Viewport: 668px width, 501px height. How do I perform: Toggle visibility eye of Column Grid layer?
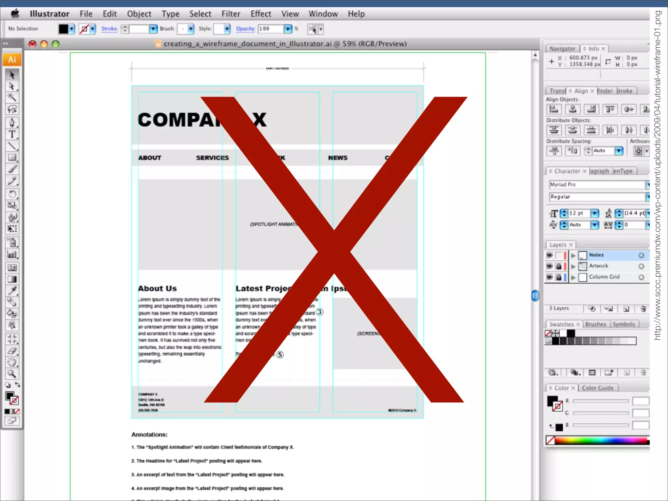(x=550, y=277)
